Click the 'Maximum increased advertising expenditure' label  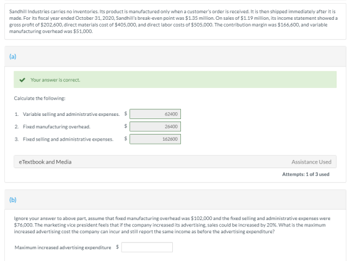pos(63,247)
